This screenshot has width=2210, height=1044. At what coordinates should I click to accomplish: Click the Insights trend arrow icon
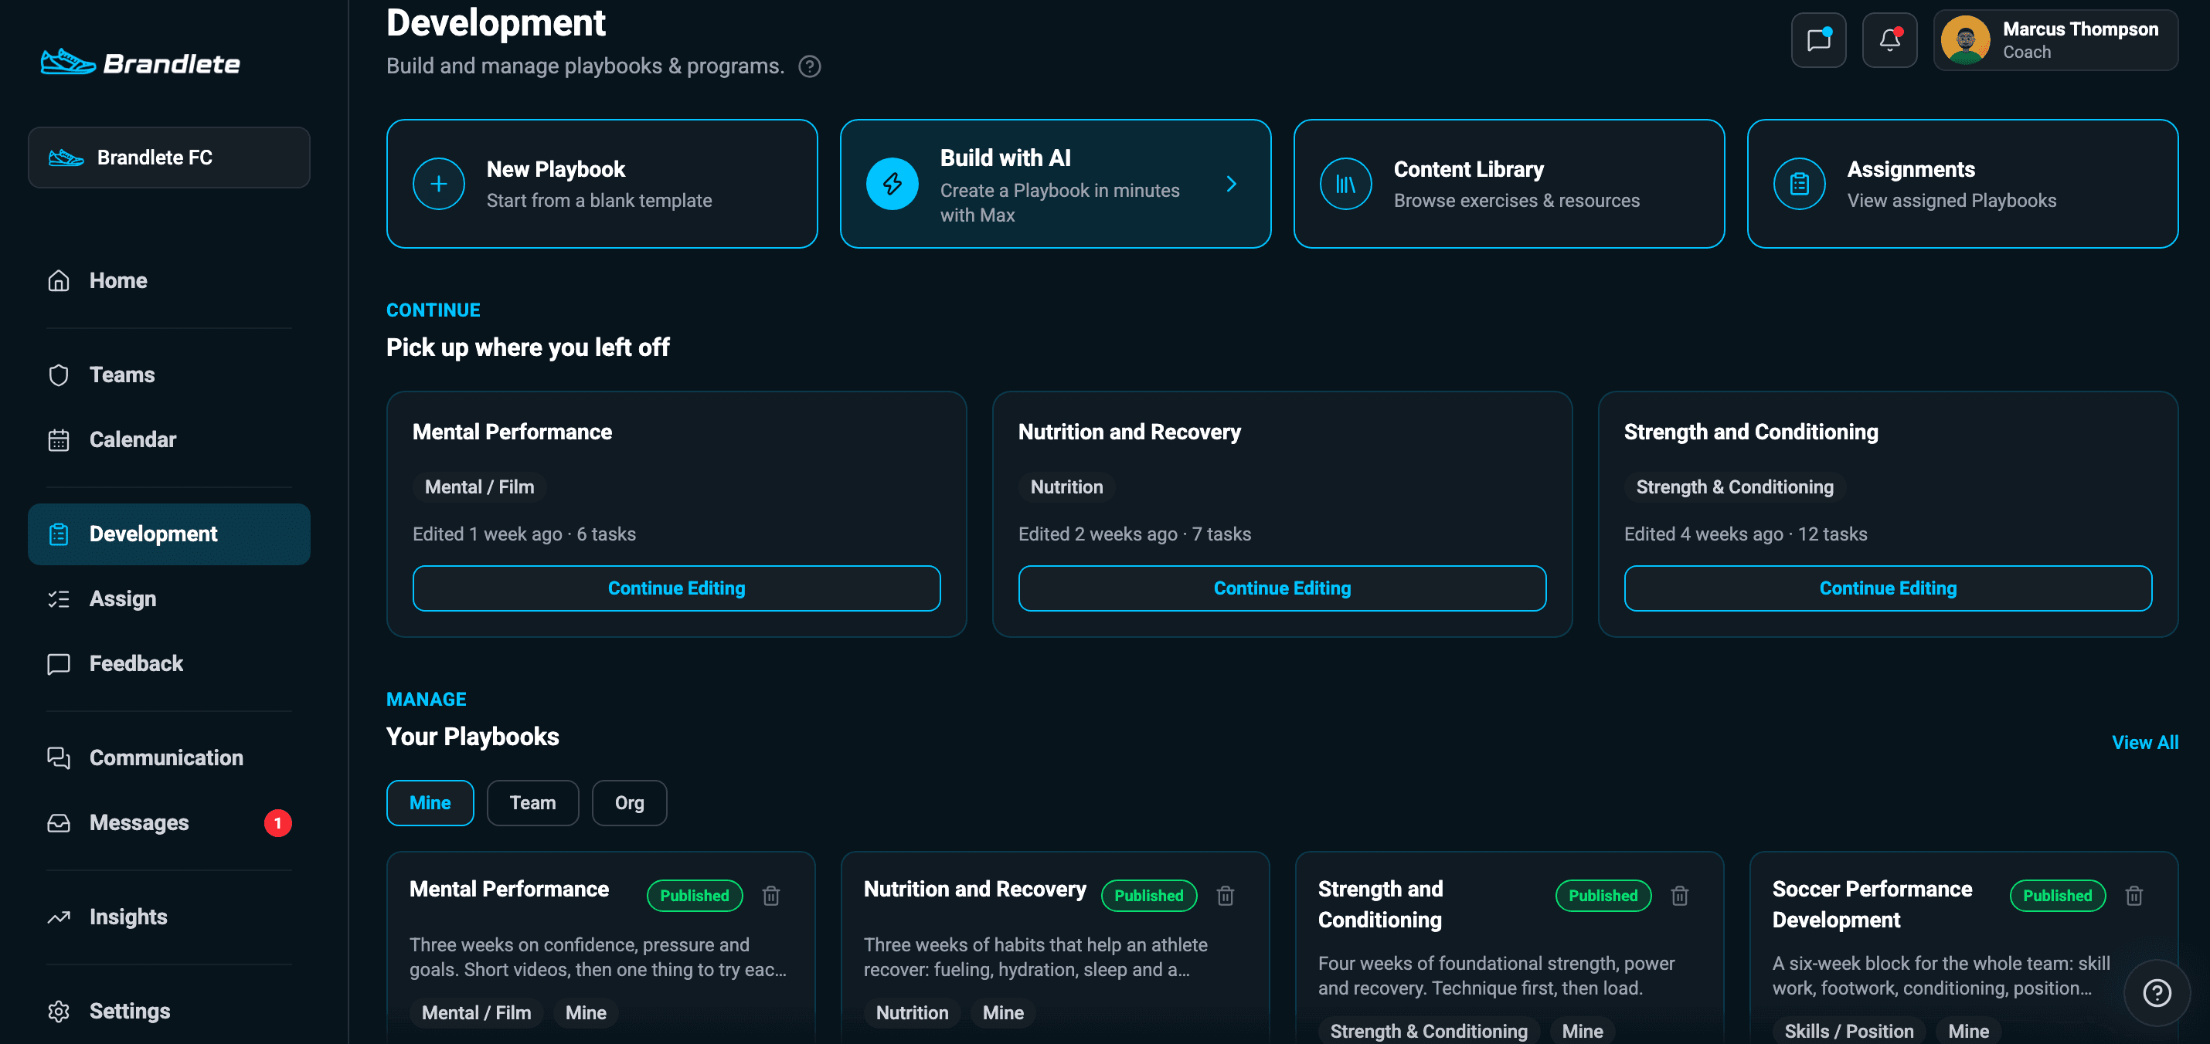(x=58, y=917)
